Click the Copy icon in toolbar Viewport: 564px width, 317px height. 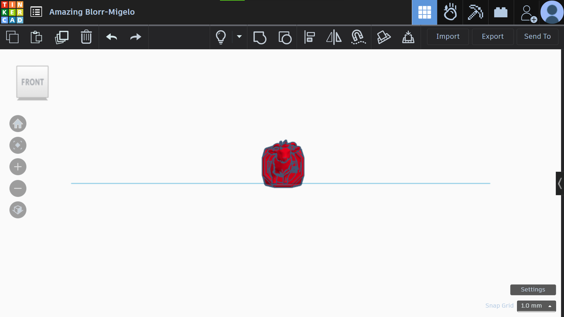12,37
